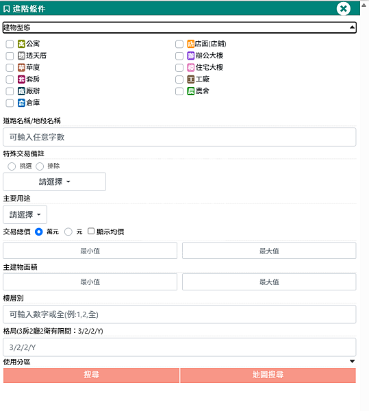Viewport: 369px width, 411px height.
Task: Close the 進階條件 panel
Action: coord(344,9)
